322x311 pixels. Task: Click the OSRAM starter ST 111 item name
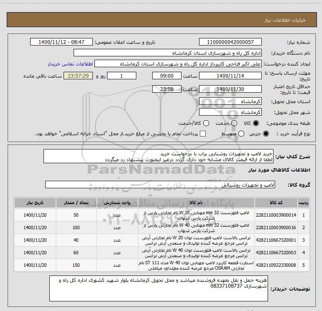click(x=196, y=265)
